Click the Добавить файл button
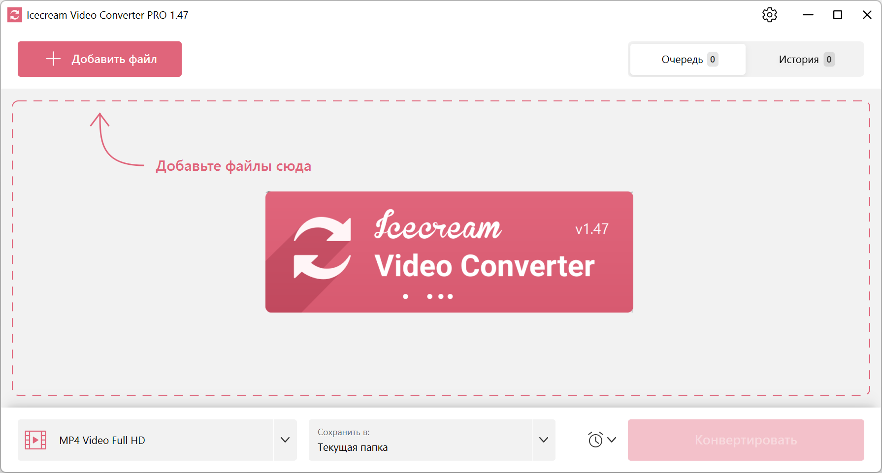 pyautogui.click(x=99, y=59)
